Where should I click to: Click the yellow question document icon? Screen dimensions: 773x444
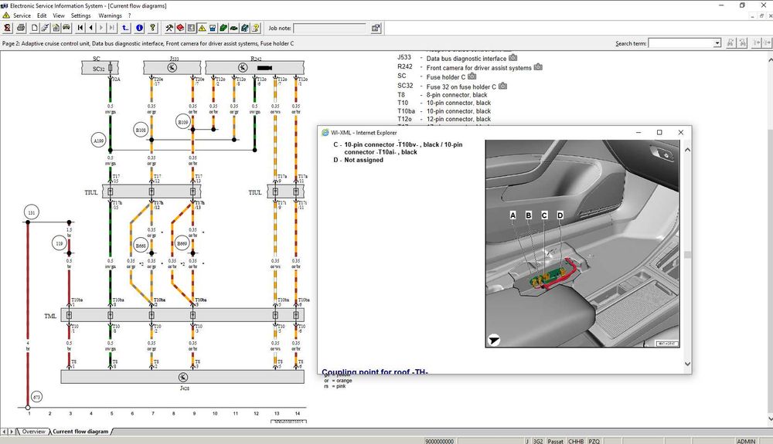(255, 28)
